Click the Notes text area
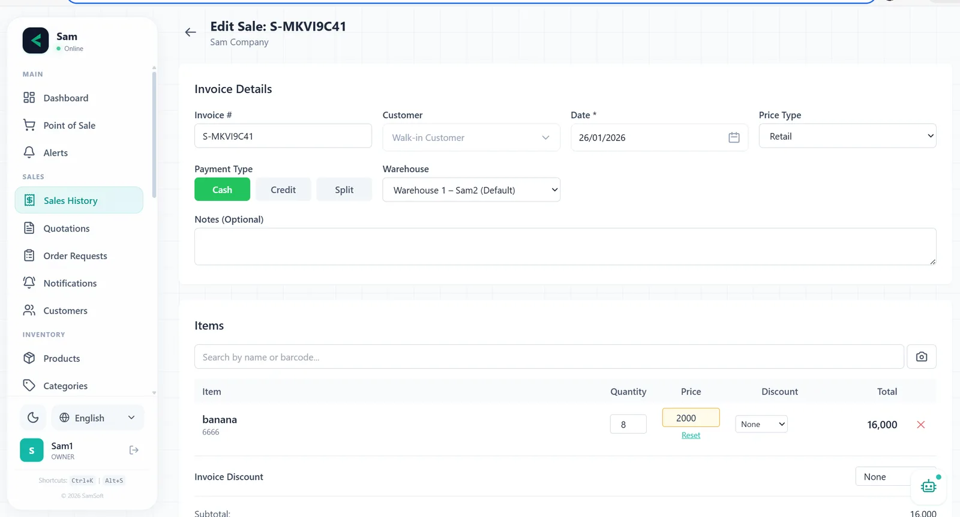 [x=565, y=247]
